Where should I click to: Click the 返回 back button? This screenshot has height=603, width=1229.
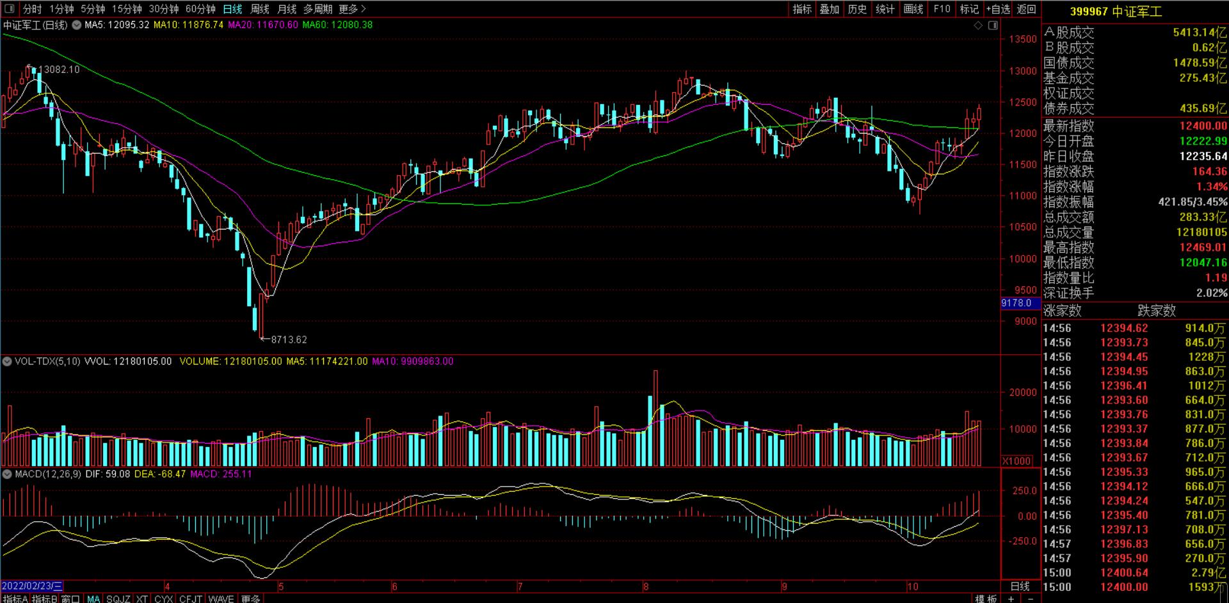1027,9
